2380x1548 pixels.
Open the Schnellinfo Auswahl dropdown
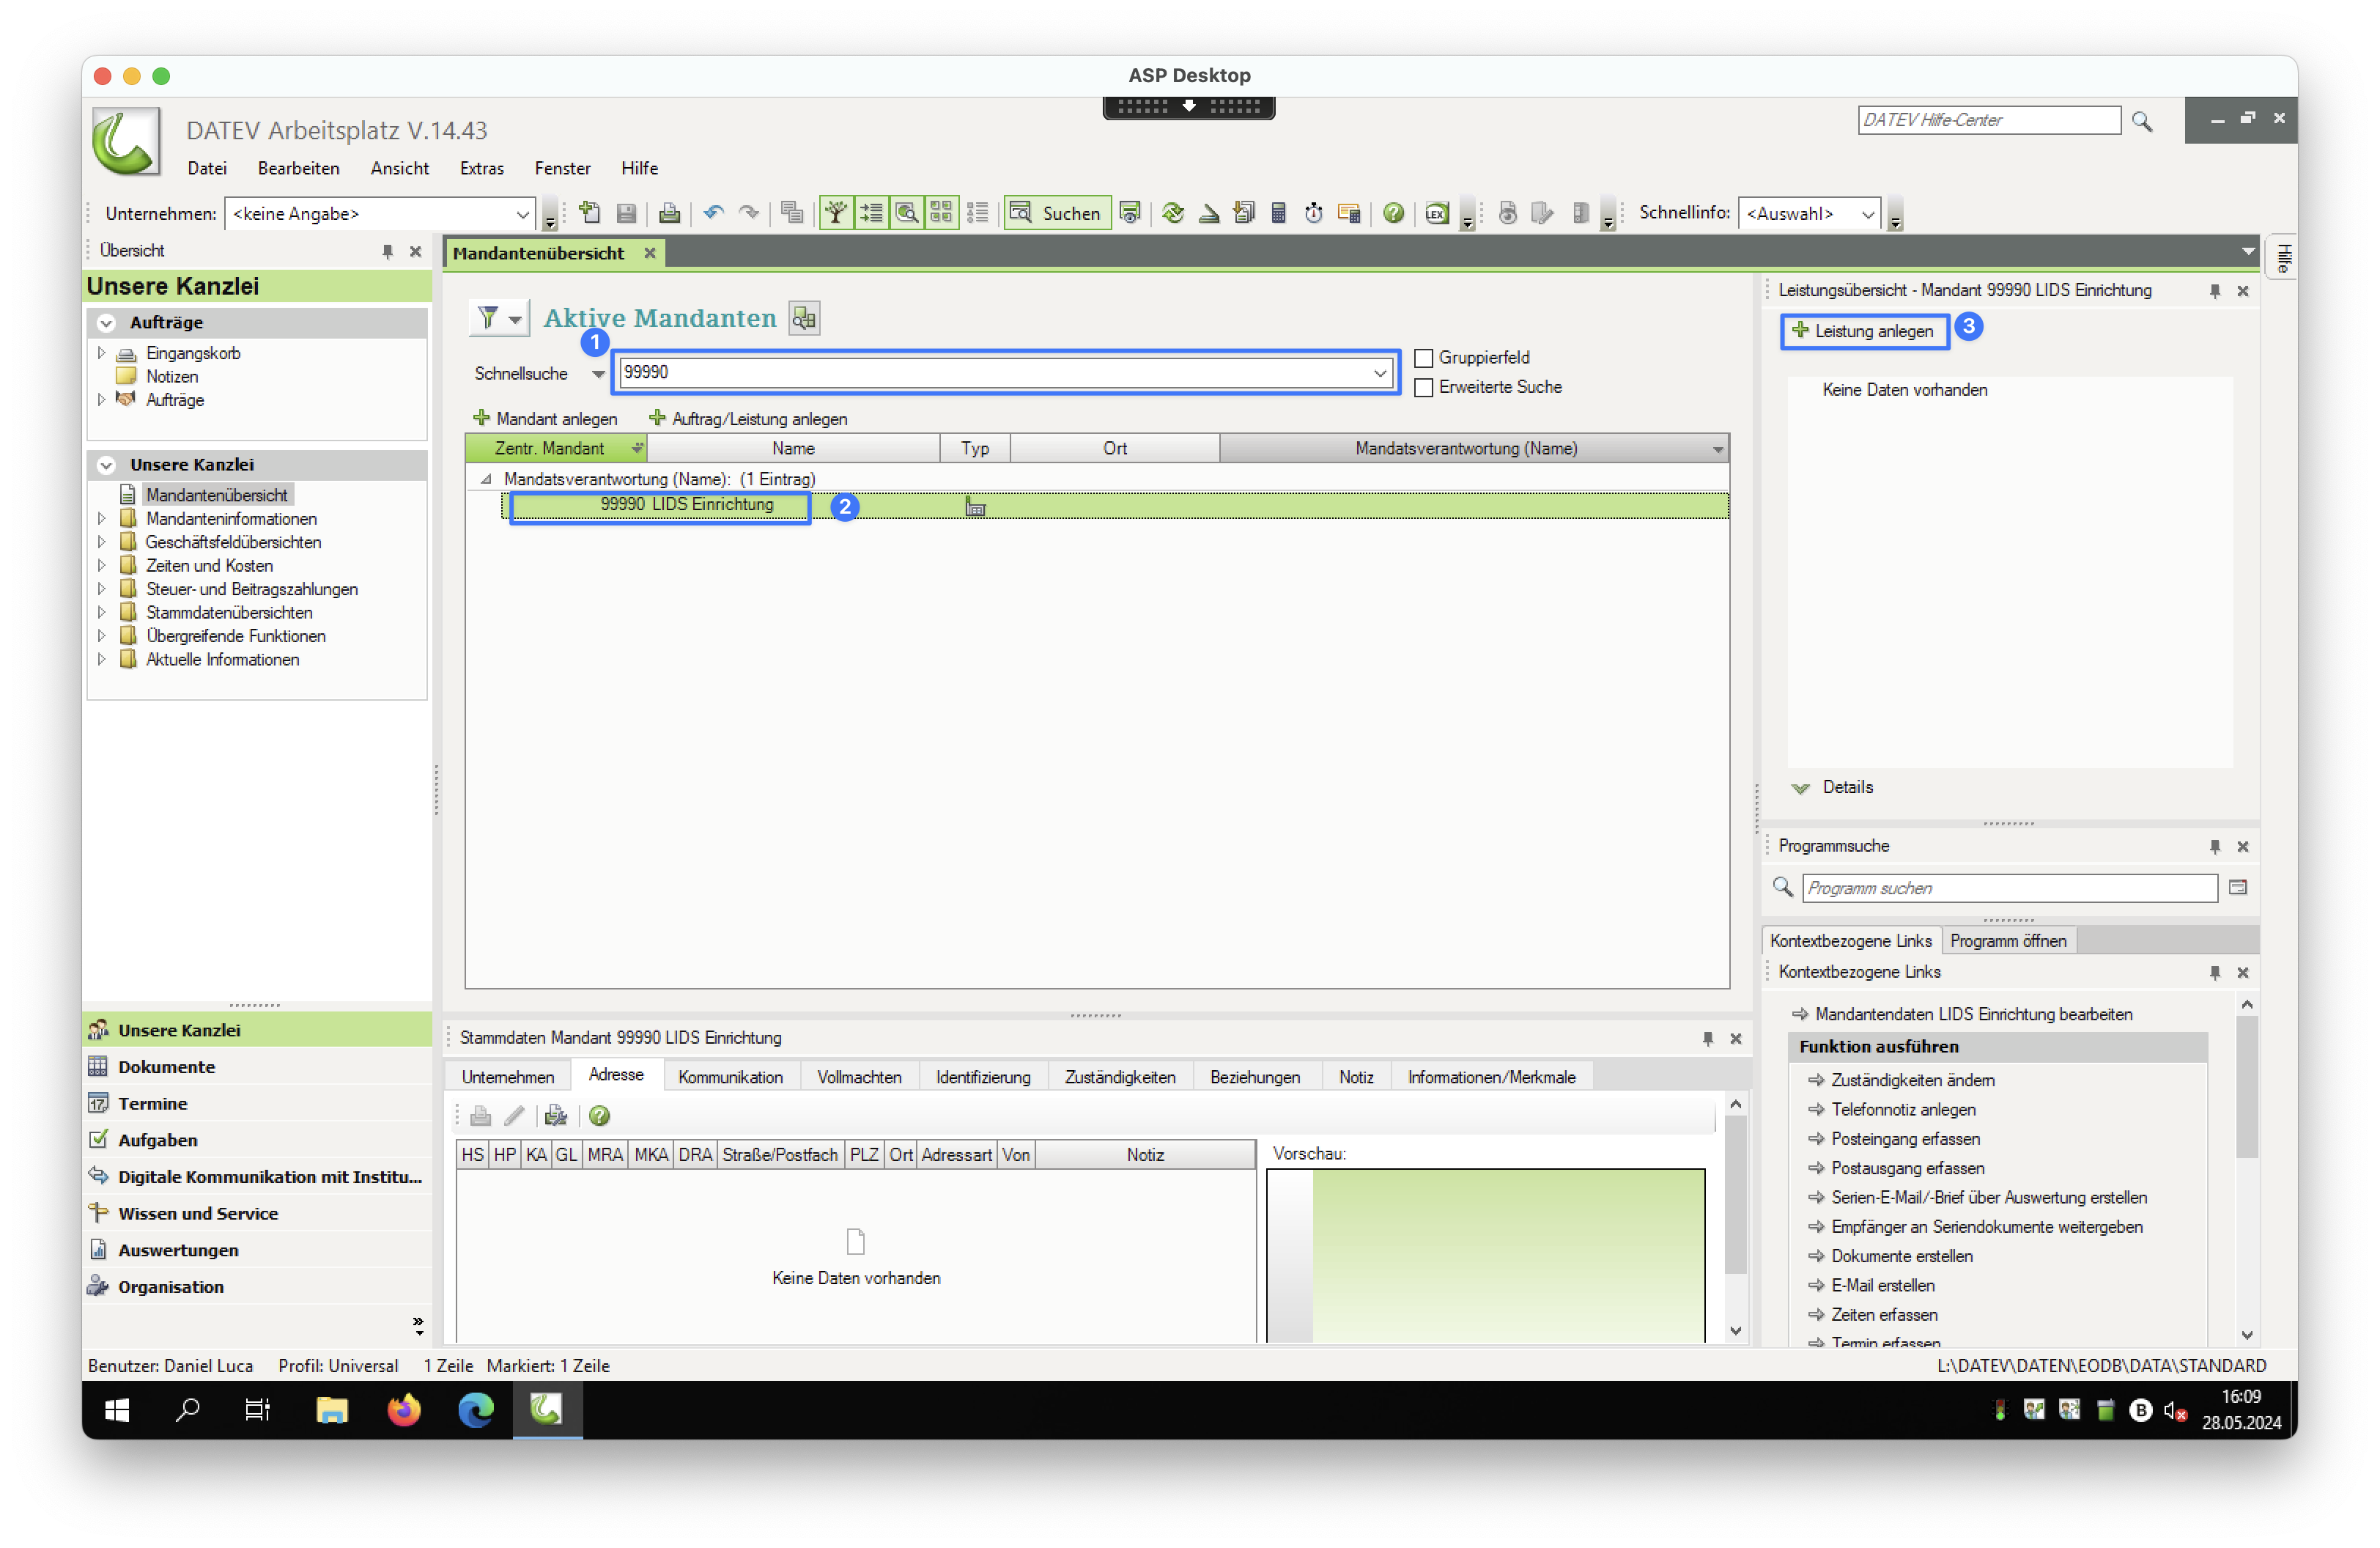pos(1866,214)
